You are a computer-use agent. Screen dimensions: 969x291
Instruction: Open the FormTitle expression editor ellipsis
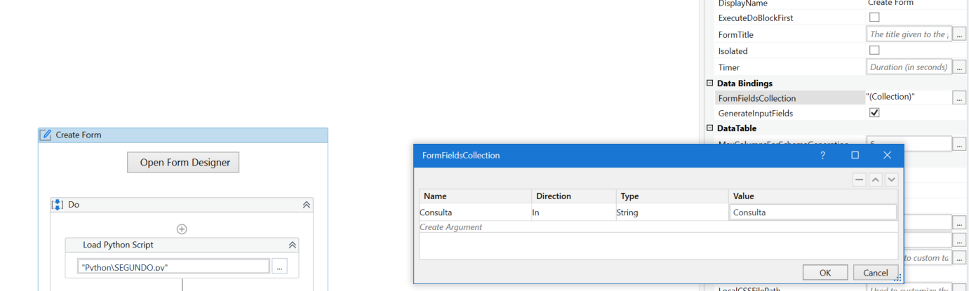959,34
